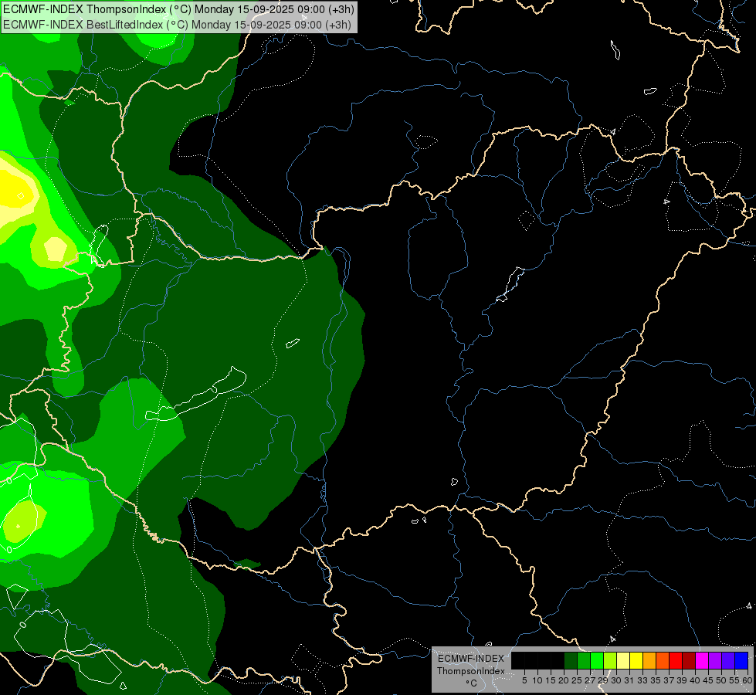Select the magenta 40–45 legend swatch
756x695 pixels.
(x=702, y=660)
